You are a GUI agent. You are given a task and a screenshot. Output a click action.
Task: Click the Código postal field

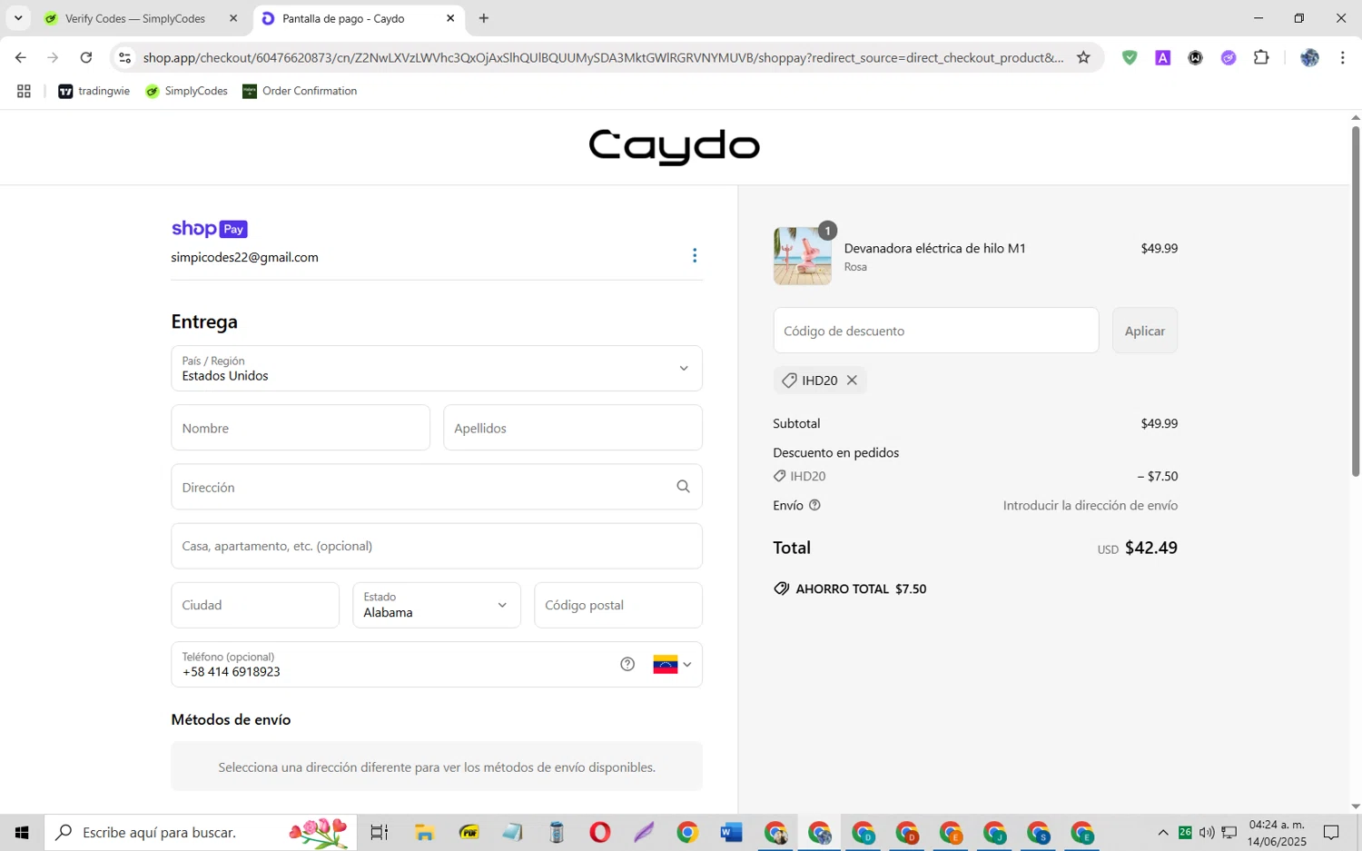click(x=618, y=605)
